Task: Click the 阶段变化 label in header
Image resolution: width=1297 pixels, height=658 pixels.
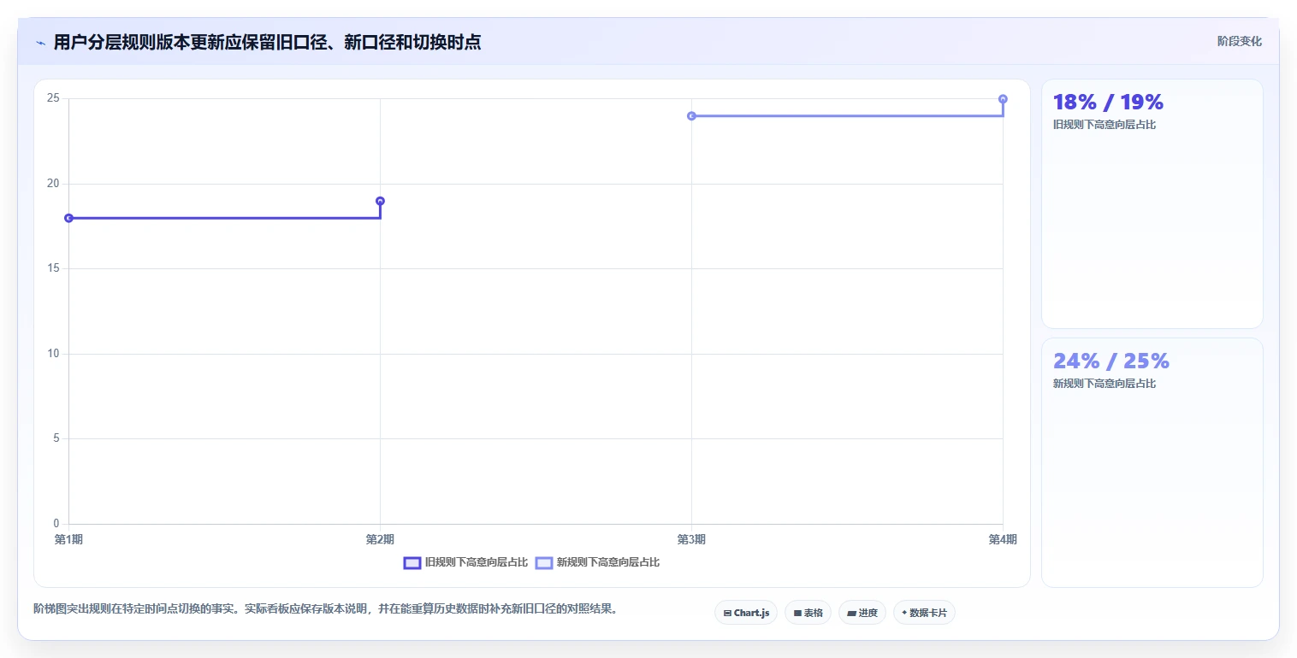Action: pos(1239,41)
